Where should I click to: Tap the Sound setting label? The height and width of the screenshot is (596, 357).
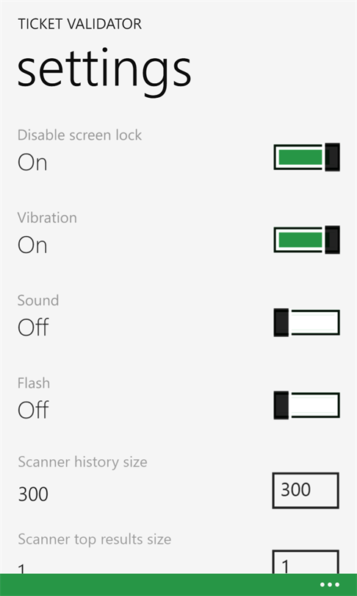pyautogui.click(x=38, y=300)
